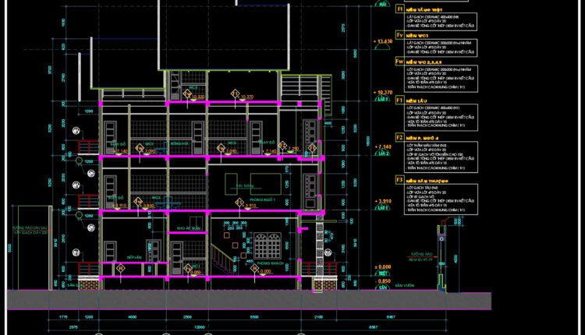Click the 8587 bottom dimension text
585x335 pixels.
coord(374,326)
